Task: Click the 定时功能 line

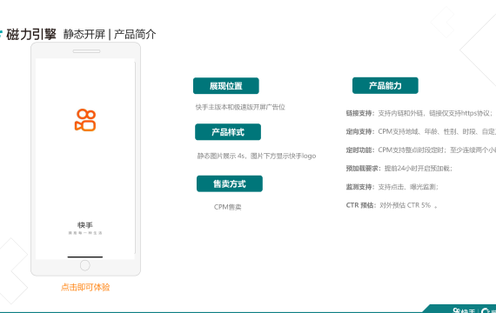Action: (420, 150)
